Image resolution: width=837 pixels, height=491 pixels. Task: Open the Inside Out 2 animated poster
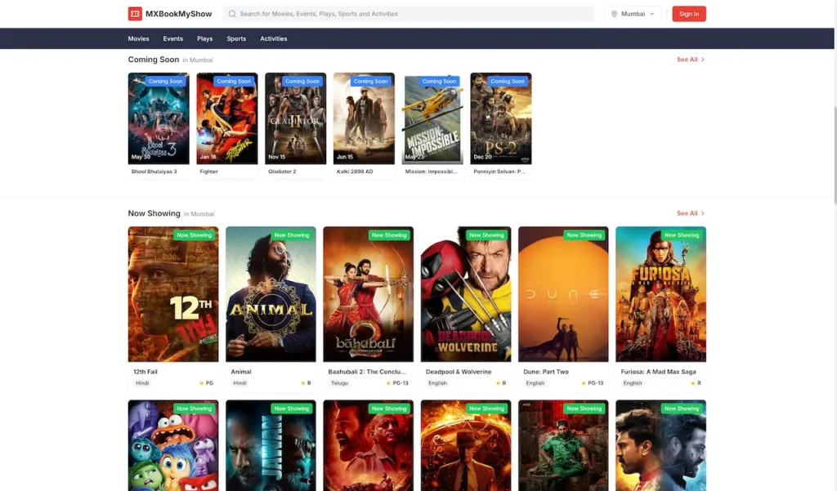[x=173, y=445]
